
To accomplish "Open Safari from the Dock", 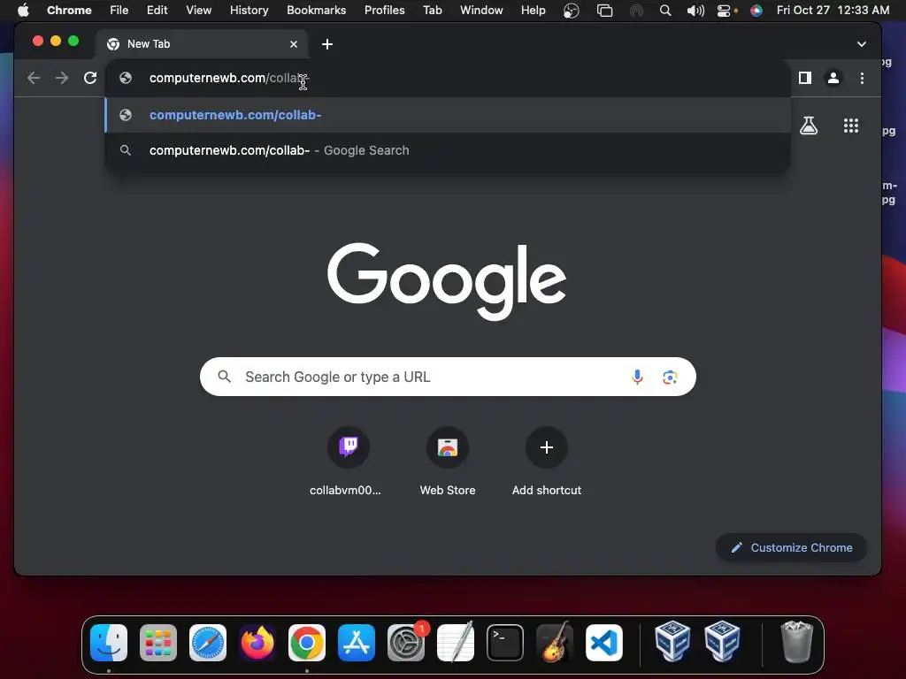I will click(x=208, y=643).
